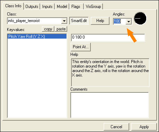
Task: Click the Point At... button
Action: pyautogui.click(x=81, y=47)
